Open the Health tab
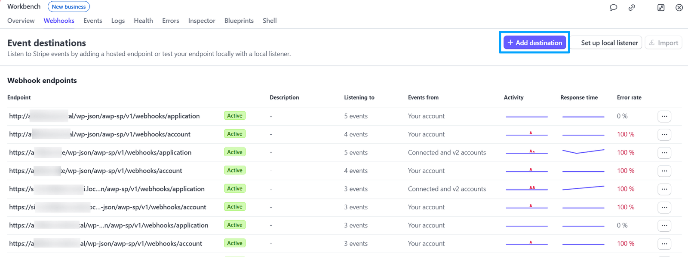 [x=143, y=21]
